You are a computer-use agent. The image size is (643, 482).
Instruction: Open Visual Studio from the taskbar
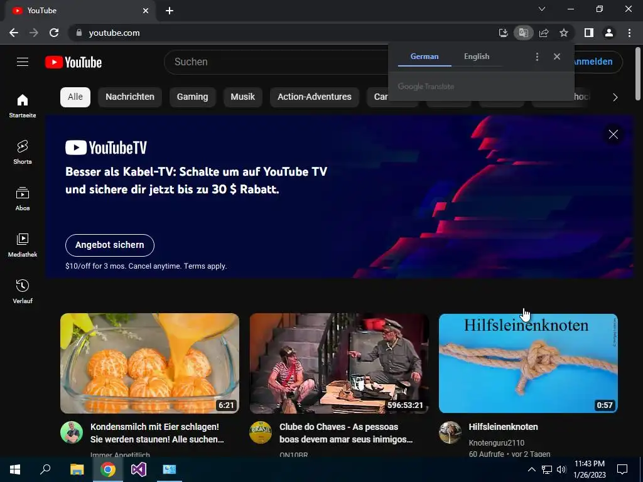pyautogui.click(x=139, y=469)
